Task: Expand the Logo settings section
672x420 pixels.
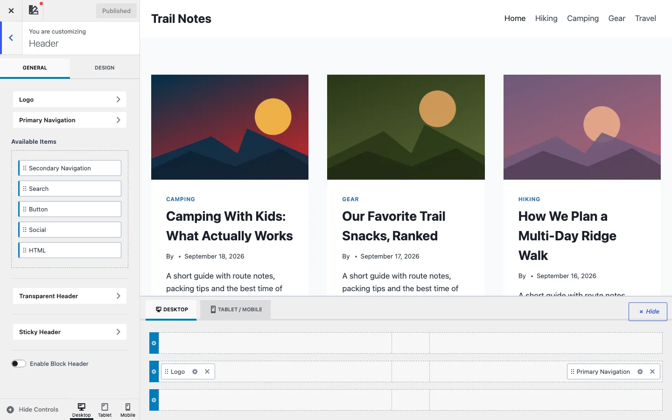Action: tap(70, 99)
